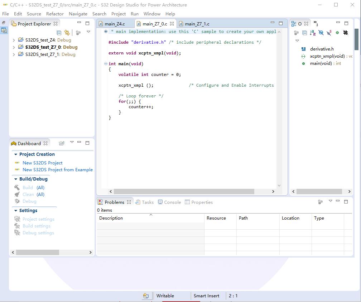Maximize the Dashboard panel
This screenshot has height=302, width=361.
[x=87, y=143]
